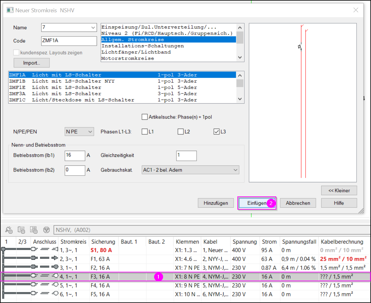Enable Artikelsuche: Phase(n) + 1pol checkbox

click(x=145, y=117)
